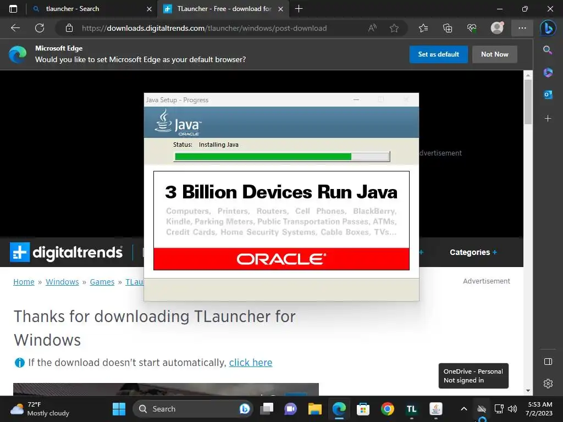Open Bing Chat sidebar button

point(548,28)
